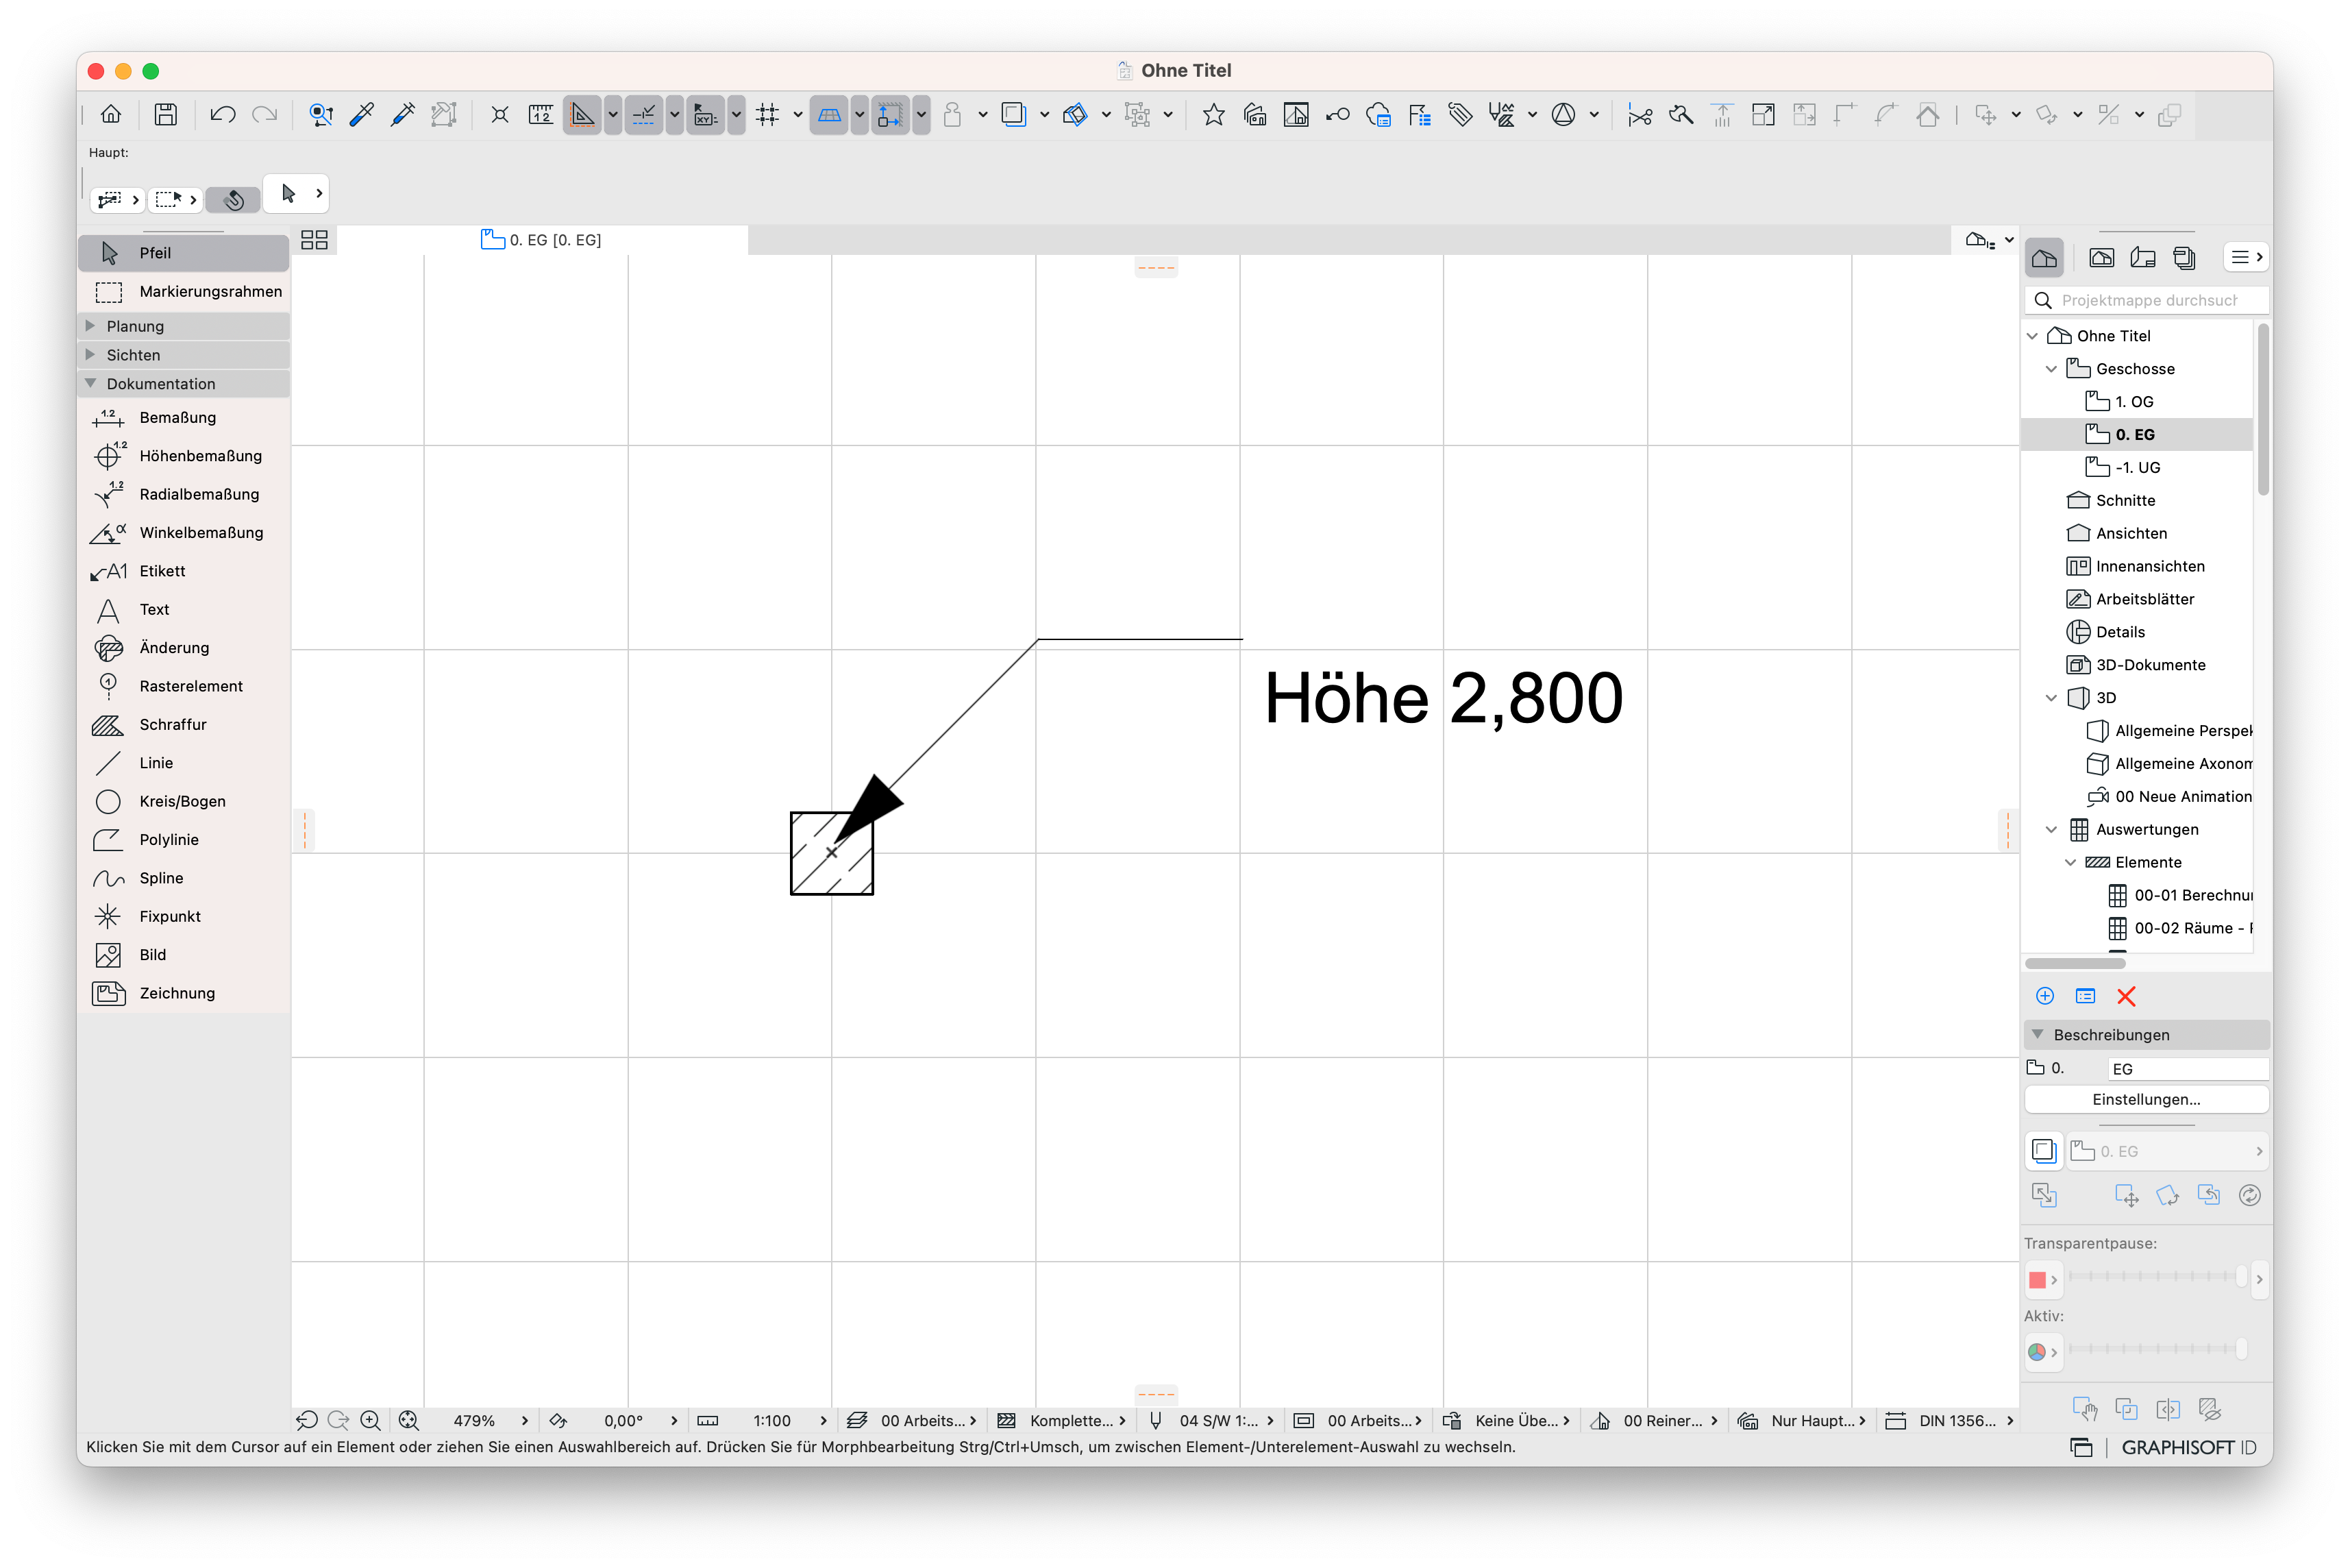Activate the Rasterelement tool
Screen dimensions: 2350x1568
click(184, 686)
